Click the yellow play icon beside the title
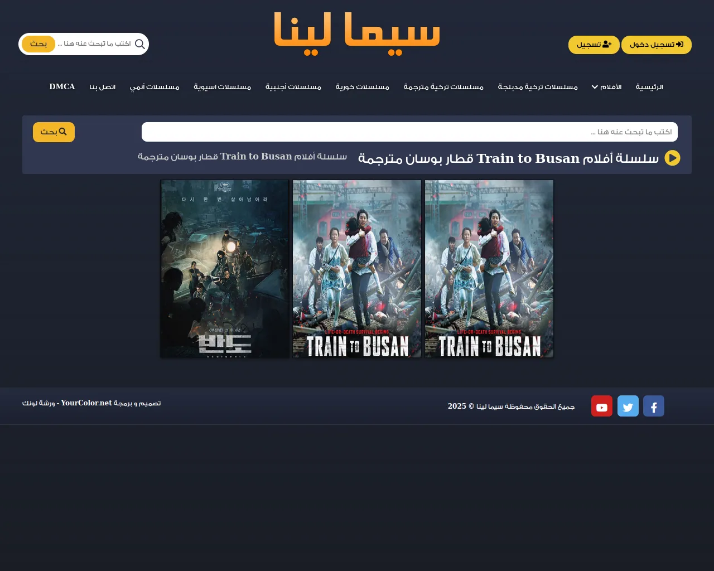 pos(672,158)
